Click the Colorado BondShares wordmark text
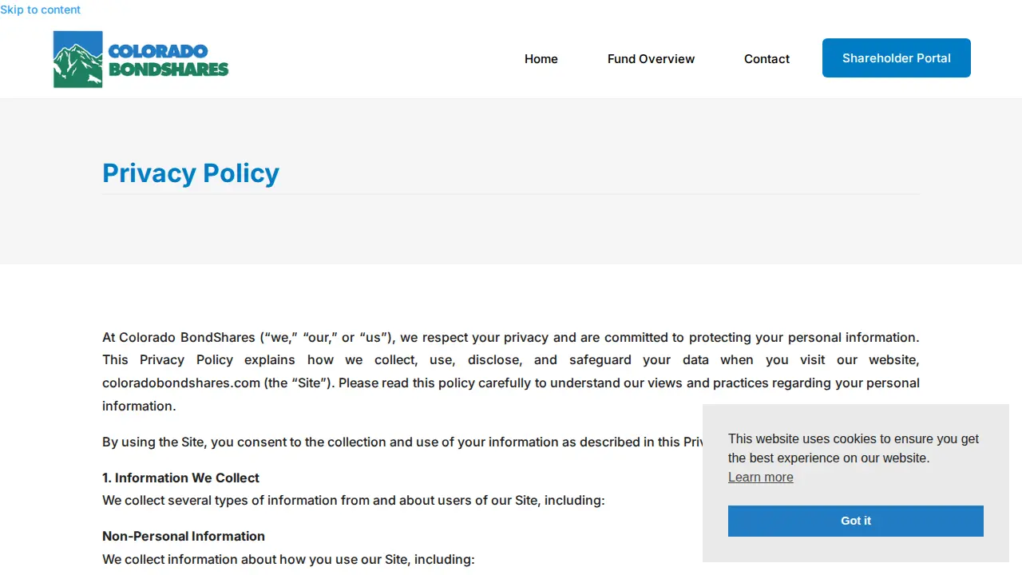Screen dimensions: 1022x575 point(168,61)
